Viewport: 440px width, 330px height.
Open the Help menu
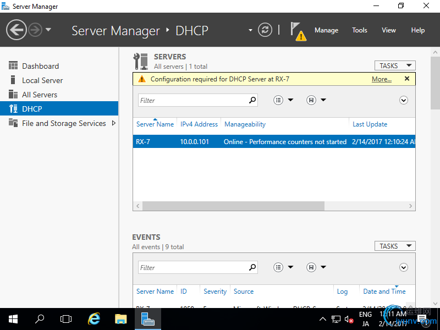[418, 30]
